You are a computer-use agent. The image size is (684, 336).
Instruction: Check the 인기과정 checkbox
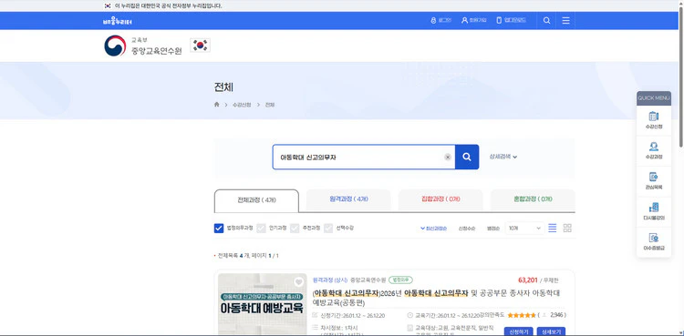point(261,228)
